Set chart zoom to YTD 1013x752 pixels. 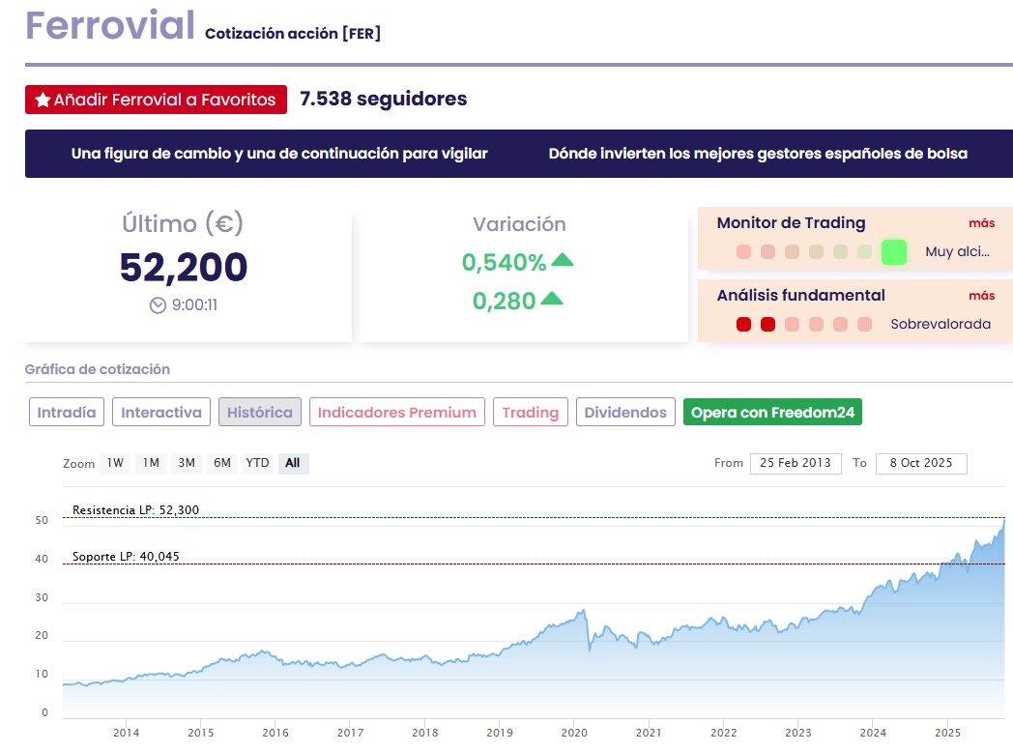point(257,463)
